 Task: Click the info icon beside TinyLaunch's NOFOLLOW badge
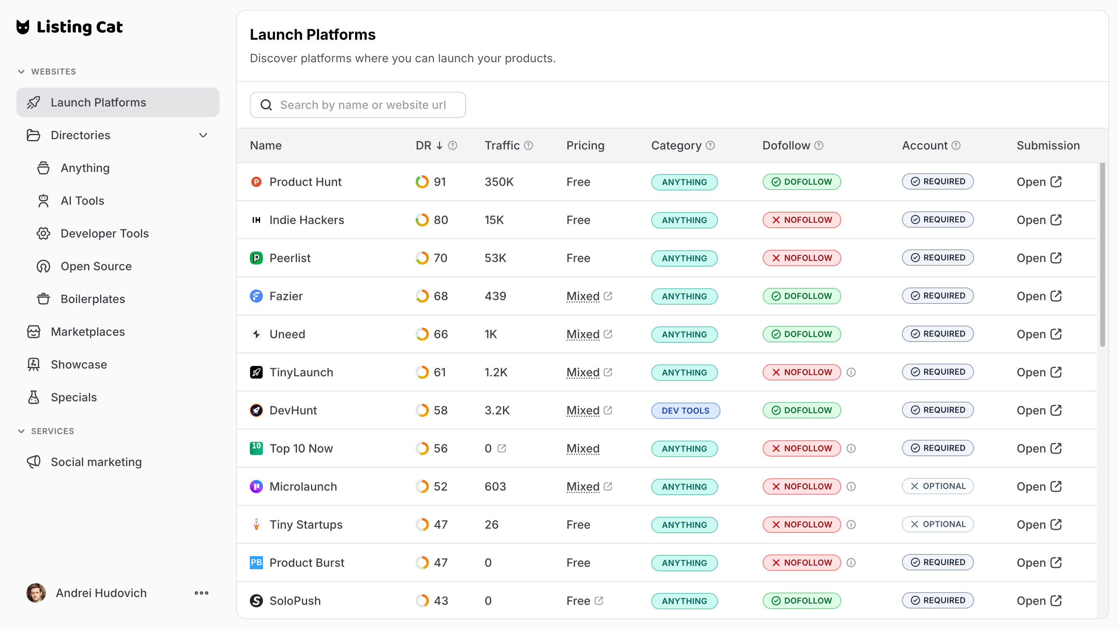[851, 372]
